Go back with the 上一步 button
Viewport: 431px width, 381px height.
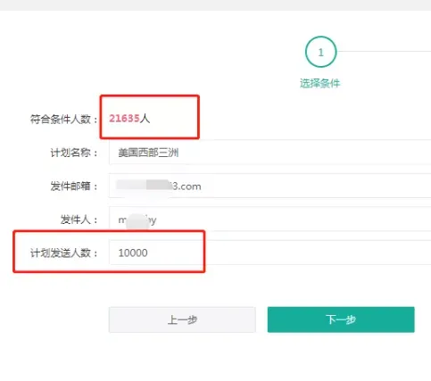click(x=182, y=319)
